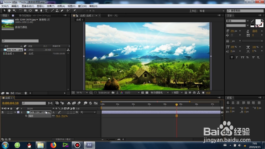Select the Rotation tool
The image size is (265, 149).
[20, 11]
